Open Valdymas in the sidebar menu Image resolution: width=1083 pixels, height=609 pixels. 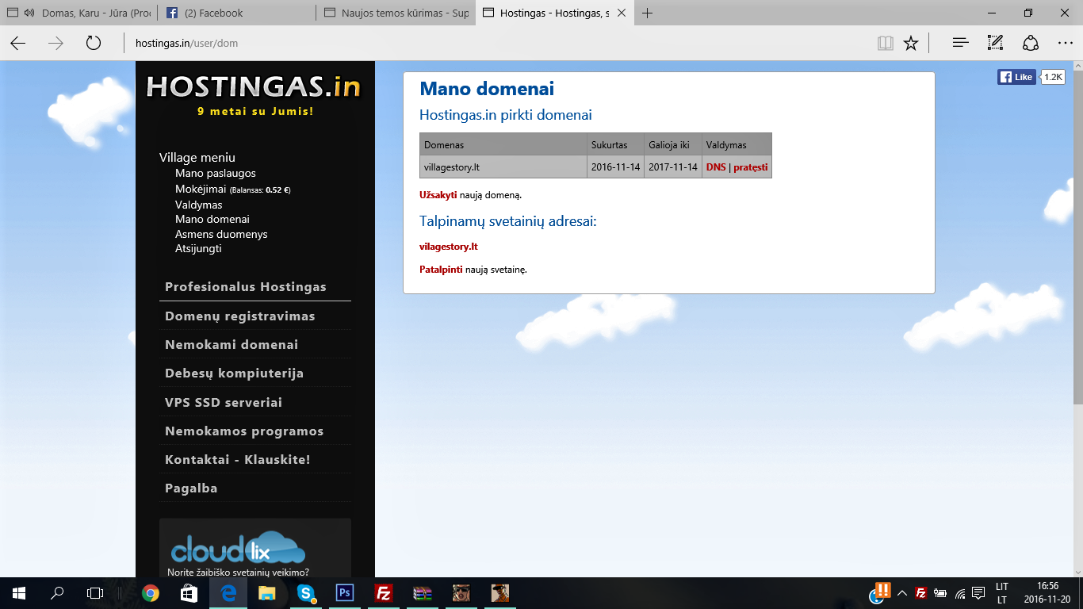tap(199, 205)
